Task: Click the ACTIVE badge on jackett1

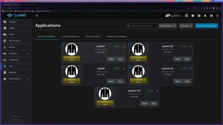Action: (x=117, y=47)
